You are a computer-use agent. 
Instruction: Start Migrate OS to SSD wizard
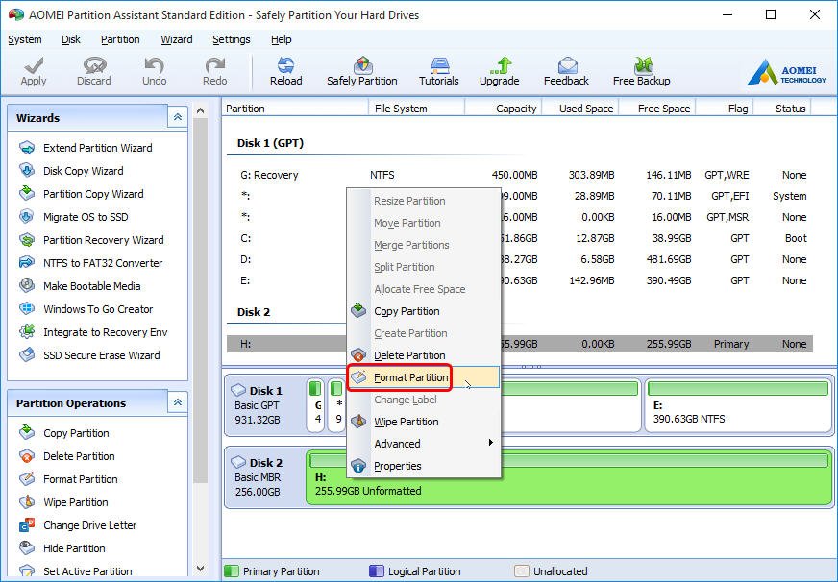point(74,217)
